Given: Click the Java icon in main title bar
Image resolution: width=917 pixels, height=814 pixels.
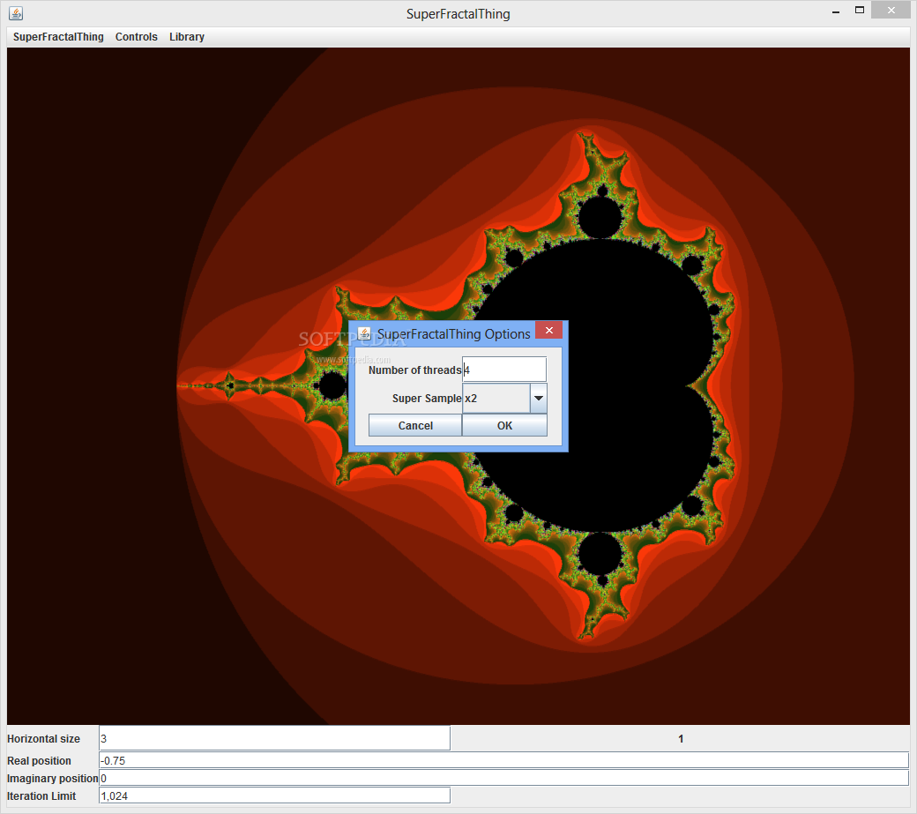Looking at the screenshot, I should pyautogui.click(x=16, y=13).
